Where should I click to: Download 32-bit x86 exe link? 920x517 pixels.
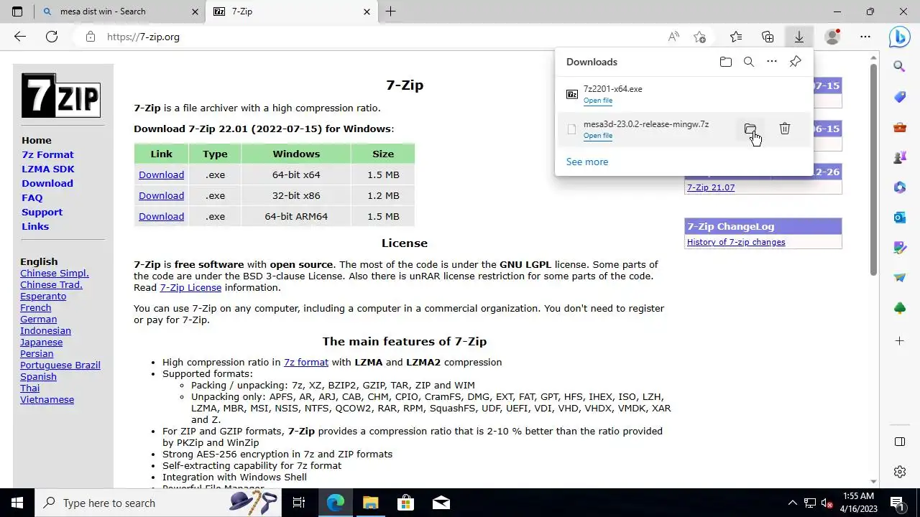(161, 195)
